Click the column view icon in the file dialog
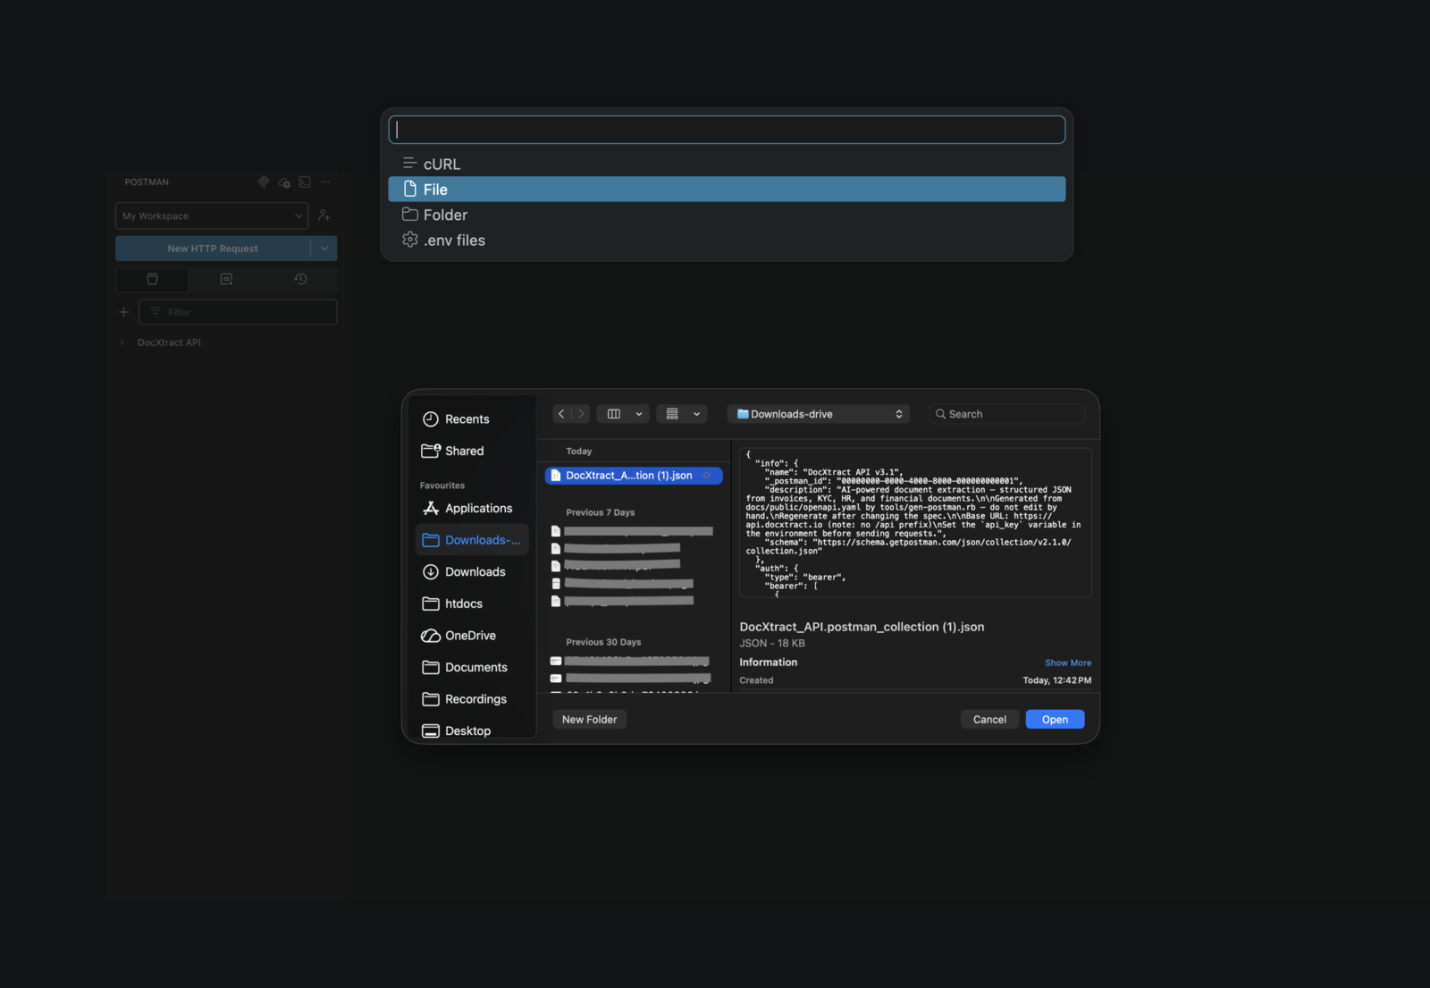 click(614, 414)
